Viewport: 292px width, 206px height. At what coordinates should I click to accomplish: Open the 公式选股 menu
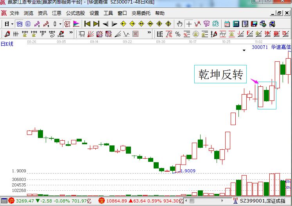click(x=74, y=13)
